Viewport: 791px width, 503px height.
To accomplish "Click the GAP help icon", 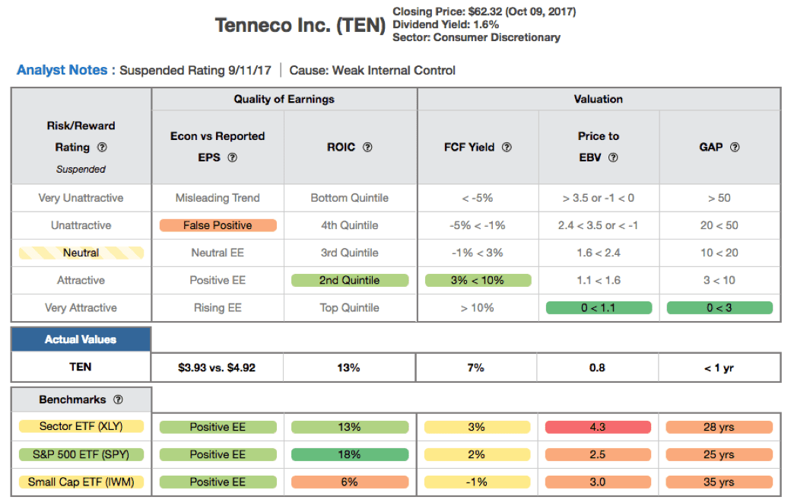I will pos(735,148).
